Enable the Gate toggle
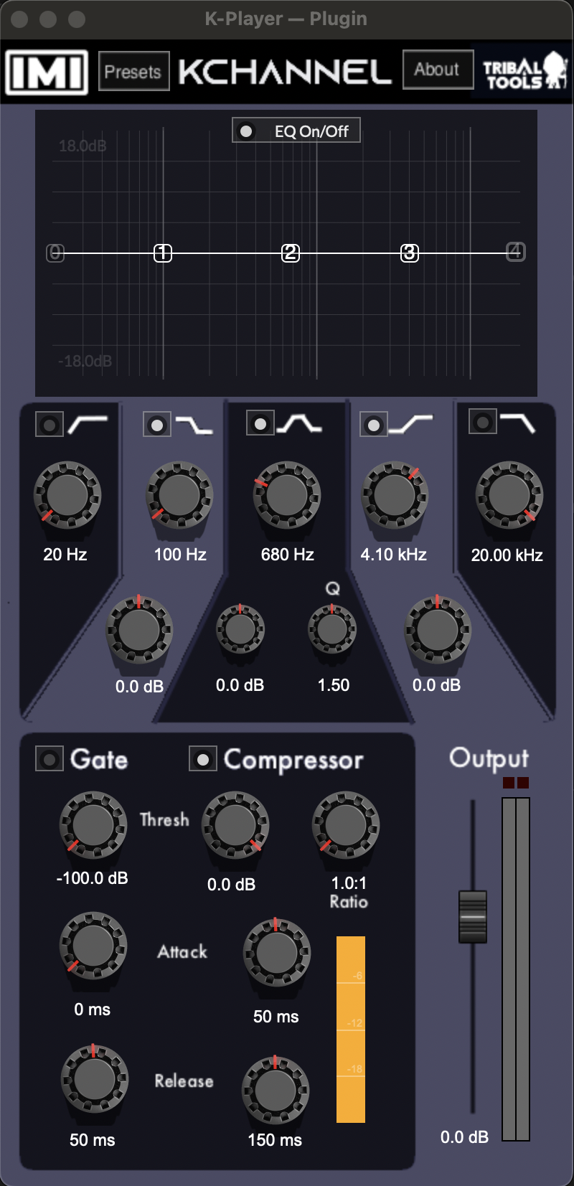 pyautogui.click(x=50, y=758)
